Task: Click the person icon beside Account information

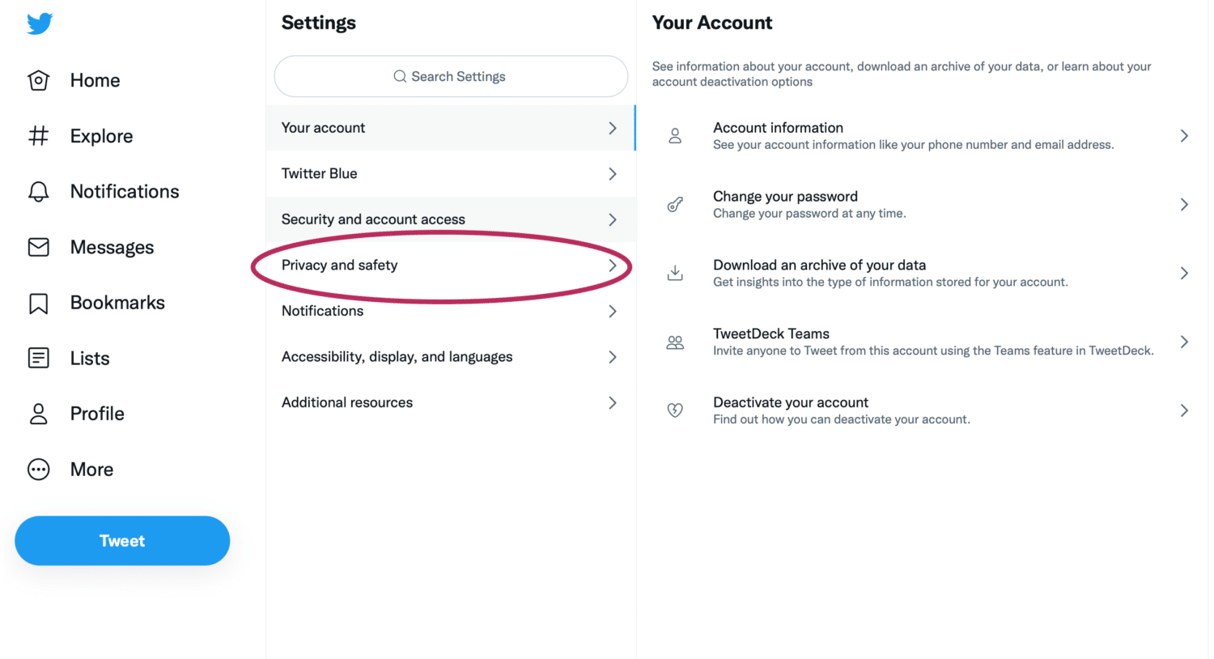Action: click(x=675, y=136)
